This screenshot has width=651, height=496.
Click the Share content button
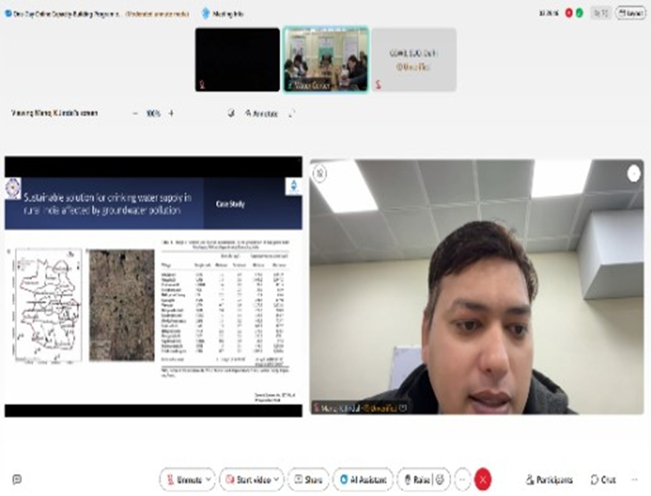308,479
